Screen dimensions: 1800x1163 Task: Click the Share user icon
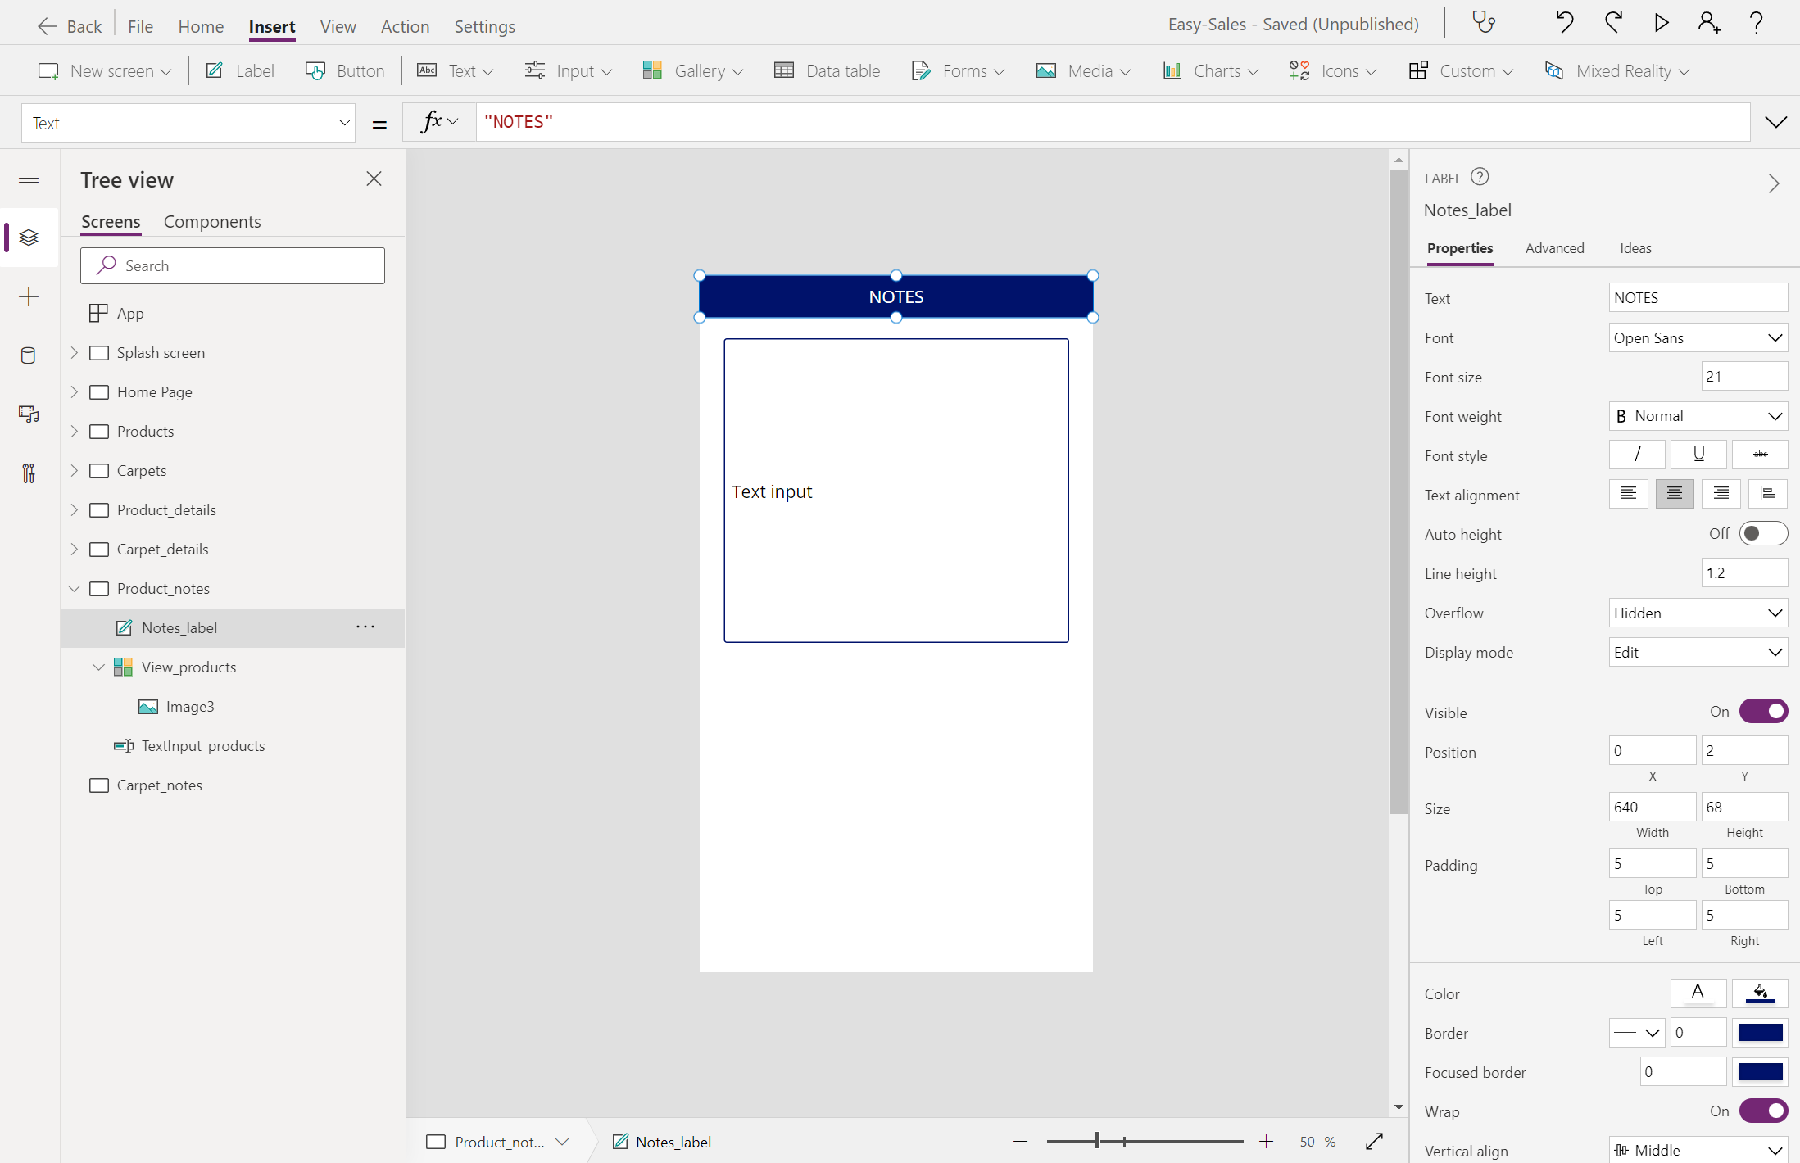(1708, 22)
